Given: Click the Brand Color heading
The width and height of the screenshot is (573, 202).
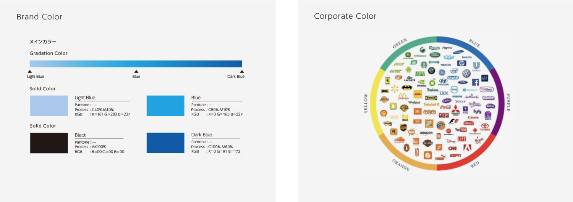Looking at the screenshot, I should click(39, 17).
